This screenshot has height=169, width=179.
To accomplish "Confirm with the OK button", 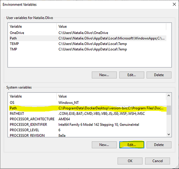I will tap(130, 161).
